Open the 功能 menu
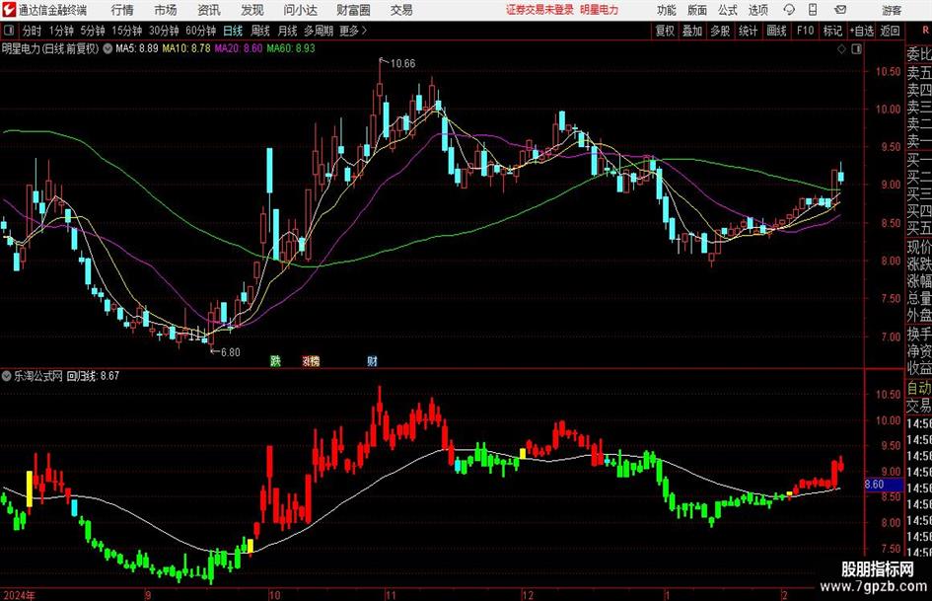The width and height of the screenshot is (932, 601). 667,10
